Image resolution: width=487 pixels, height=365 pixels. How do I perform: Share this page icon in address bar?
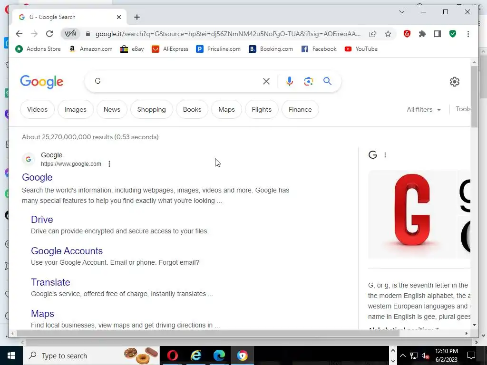(373, 34)
